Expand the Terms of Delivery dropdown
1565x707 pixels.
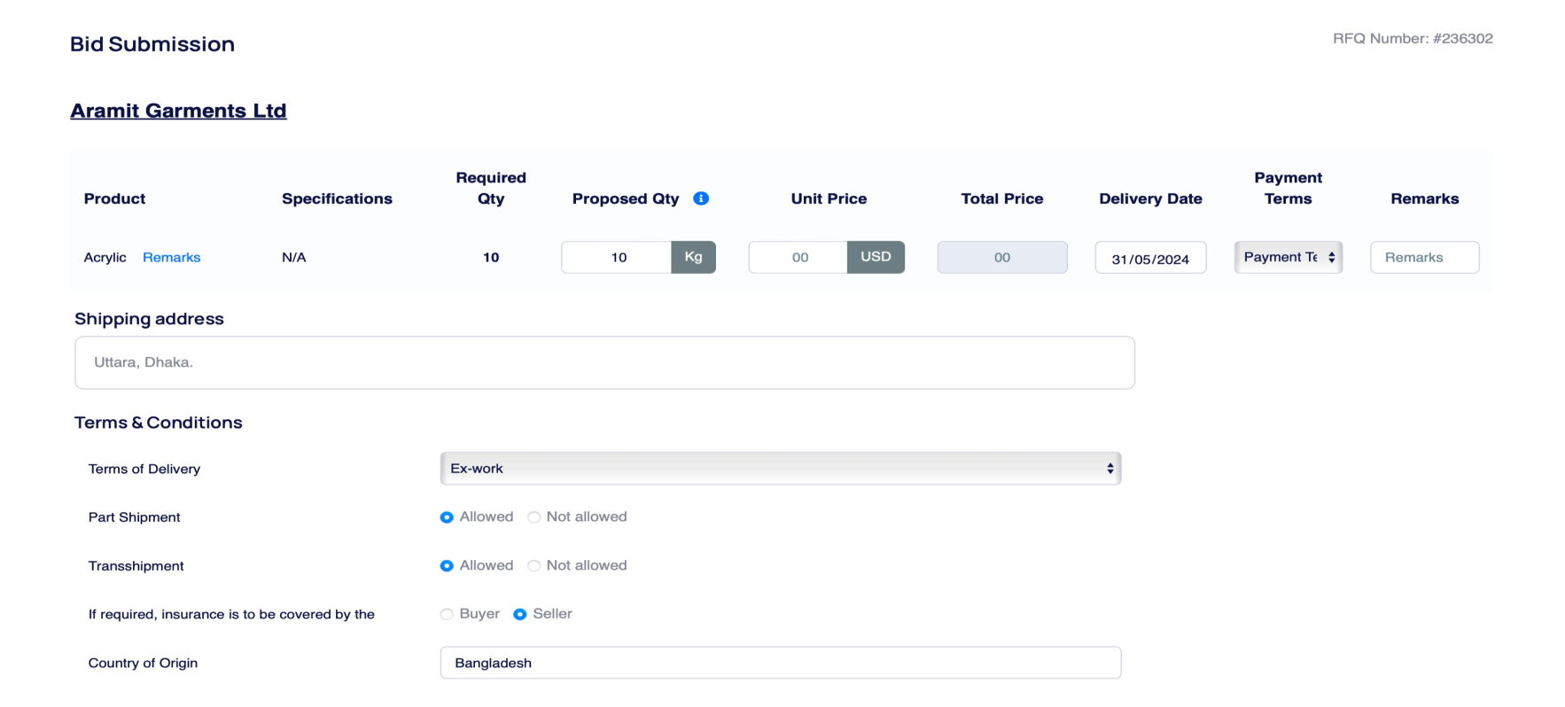[x=780, y=469]
